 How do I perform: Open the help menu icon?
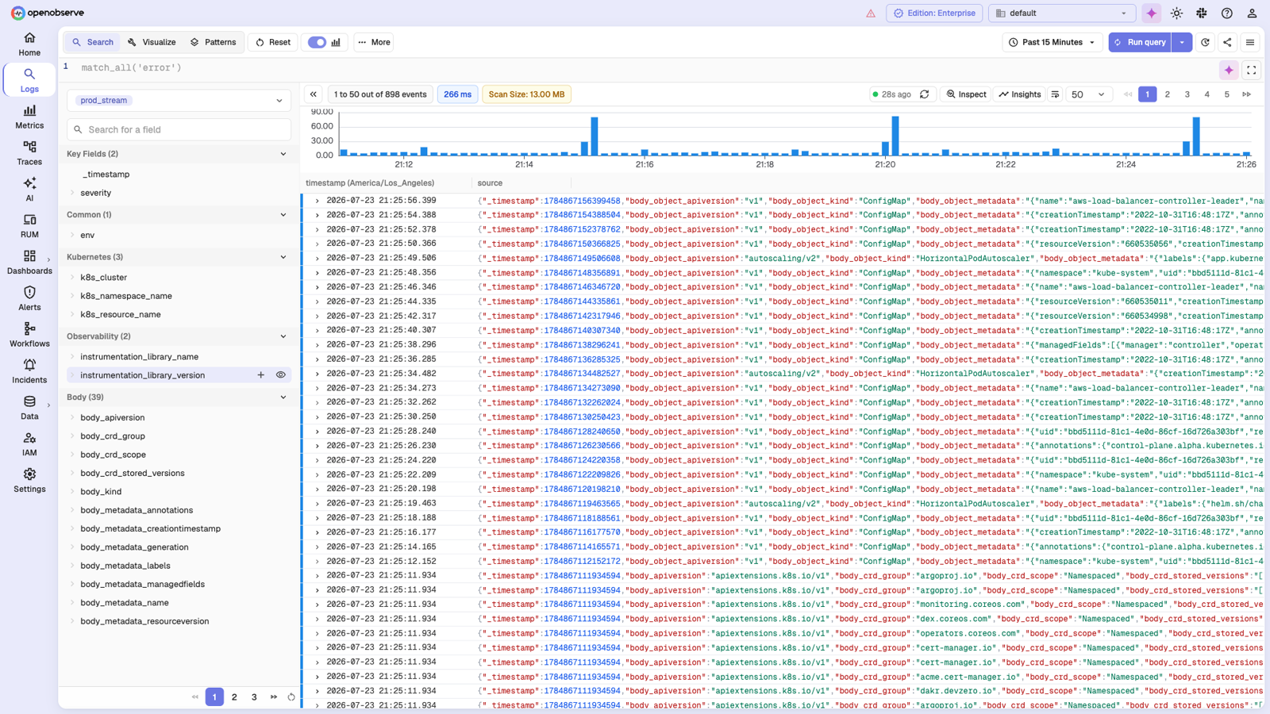pyautogui.click(x=1227, y=13)
